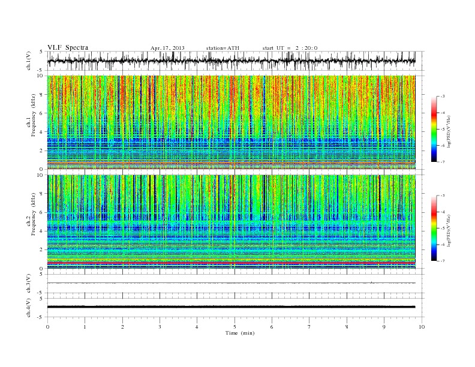Click the time axis tick label "6"

click(x=272, y=327)
